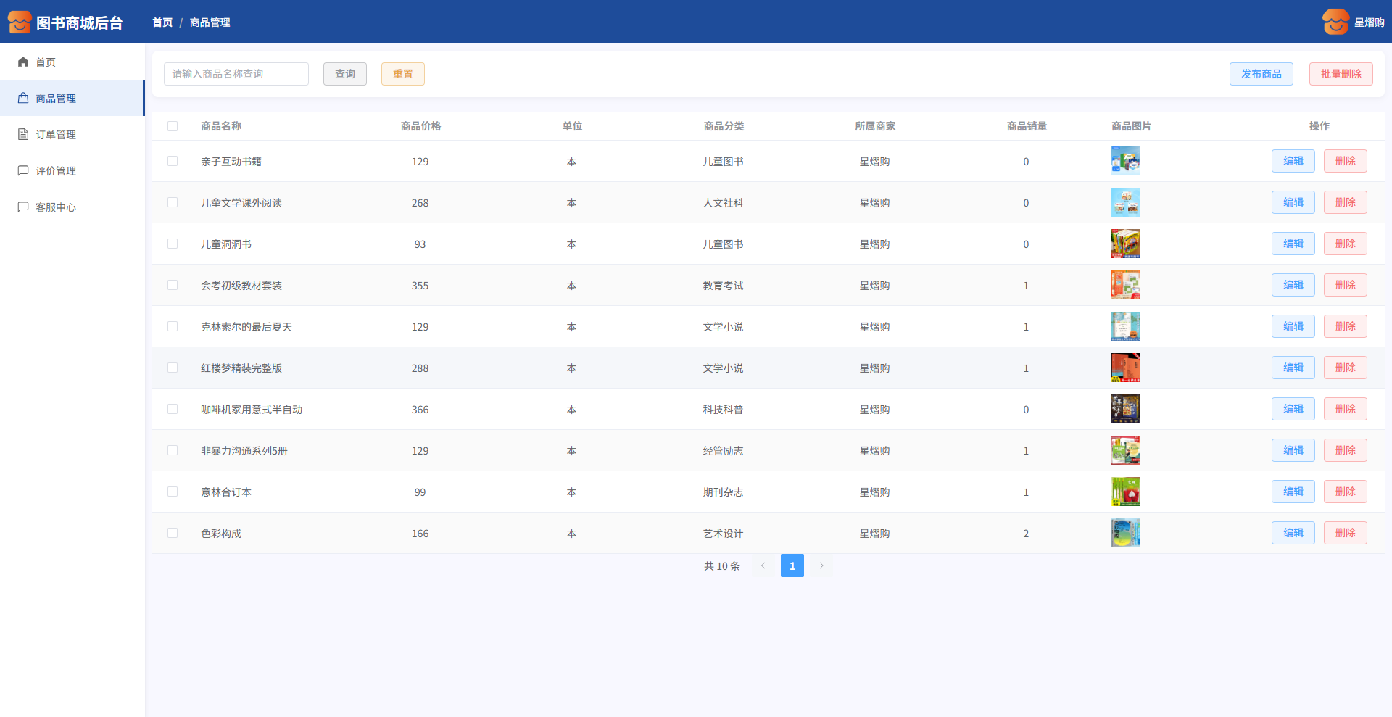Click the shopping bag icon for 商品管理
This screenshot has width=1392, height=717.
point(23,99)
